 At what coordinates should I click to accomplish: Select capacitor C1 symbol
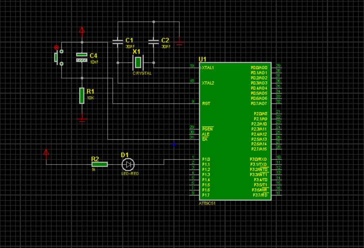pyautogui.click(x=118, y=42)
